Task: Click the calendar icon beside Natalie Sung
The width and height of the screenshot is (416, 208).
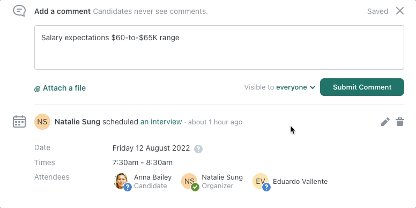Action: click(19, 122)
